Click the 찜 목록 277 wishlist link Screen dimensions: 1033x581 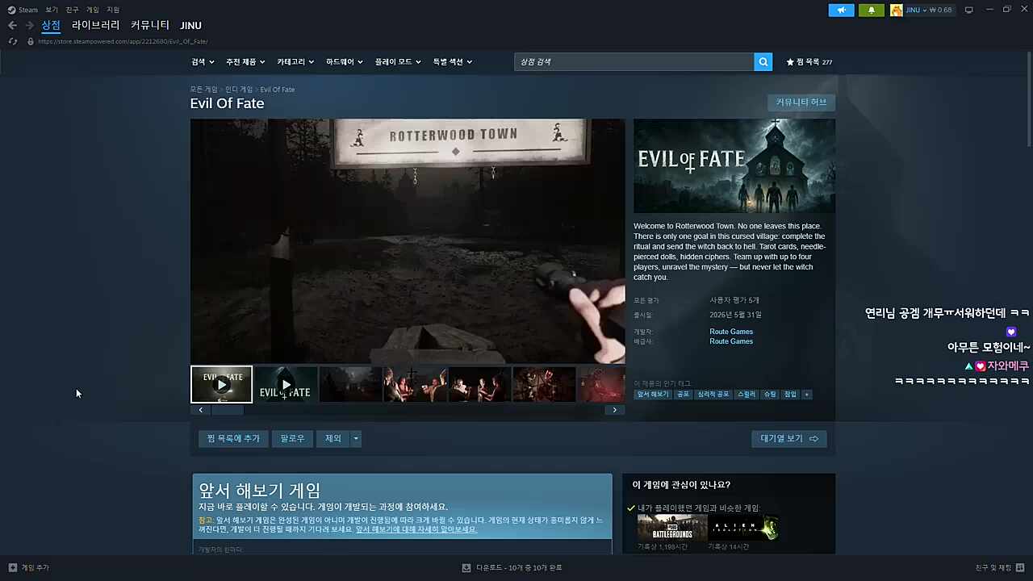coord(809,61)
